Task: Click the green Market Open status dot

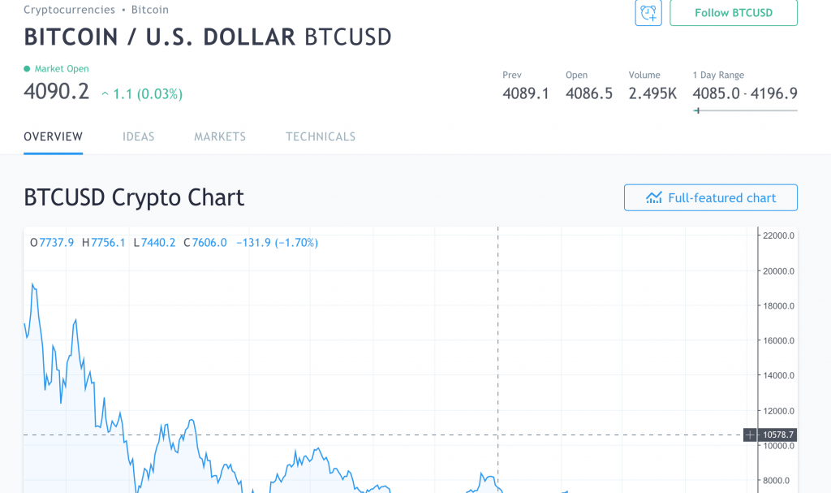Action: click(27, 68)
